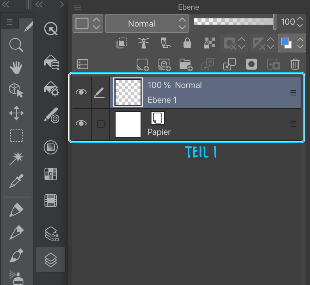Open the tool palette menu at top-left
Viewport: 310px width, 285px height.
[10, 23]
